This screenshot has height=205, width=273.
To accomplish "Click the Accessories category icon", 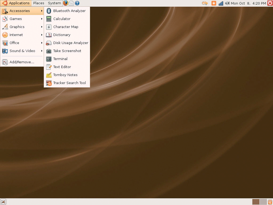I will (x=5, y=11).
